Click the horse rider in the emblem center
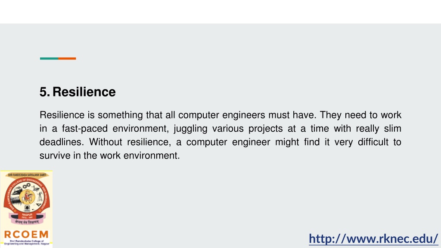The image size is (441, 248). pos(27,196)
